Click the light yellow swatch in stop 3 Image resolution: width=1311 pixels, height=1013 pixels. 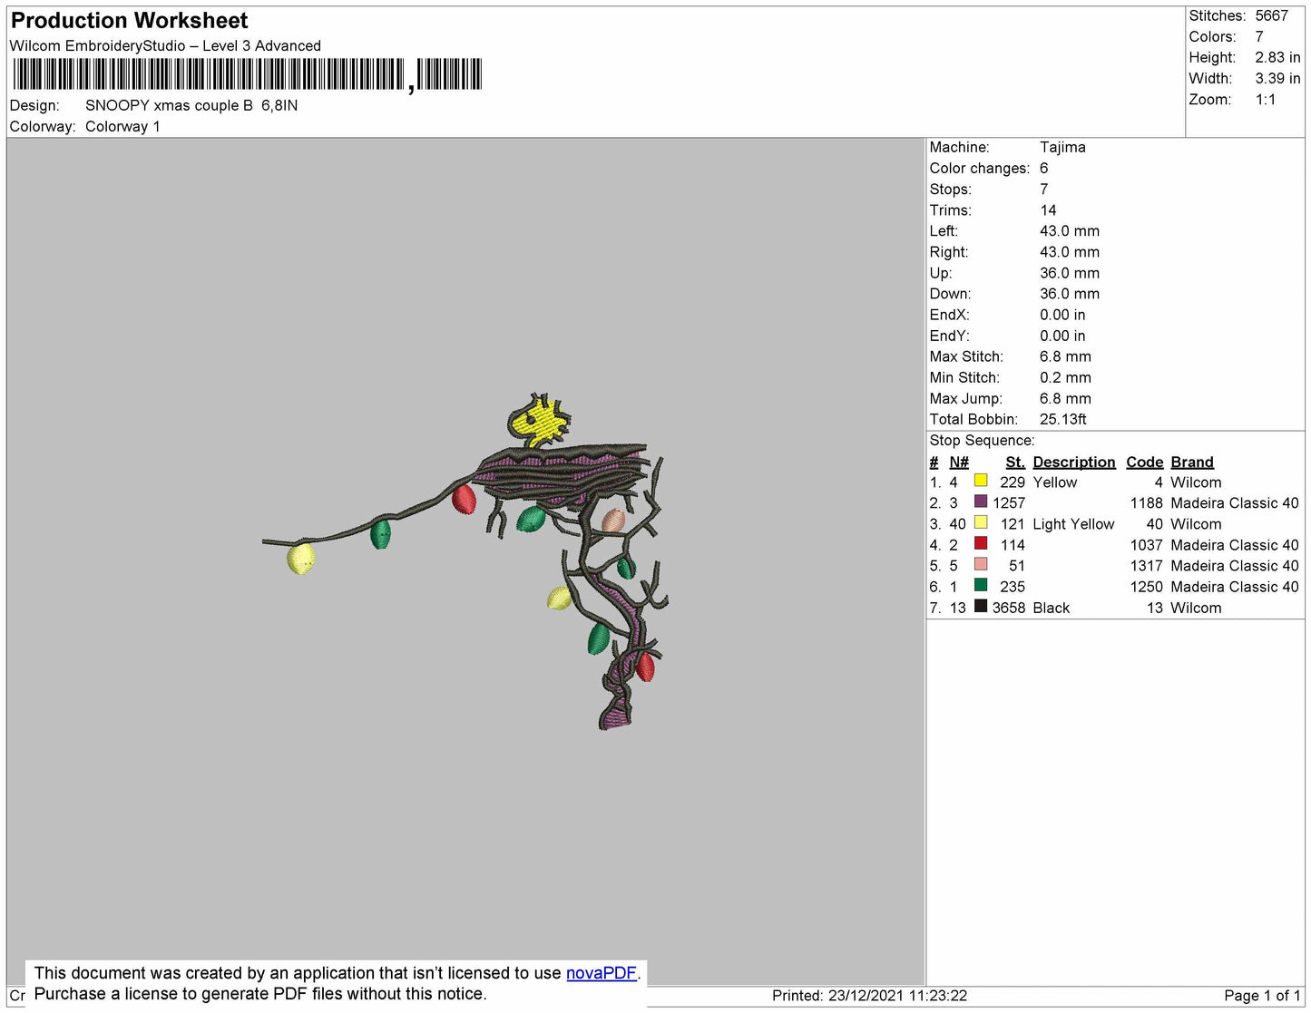(x=981, y=522)
